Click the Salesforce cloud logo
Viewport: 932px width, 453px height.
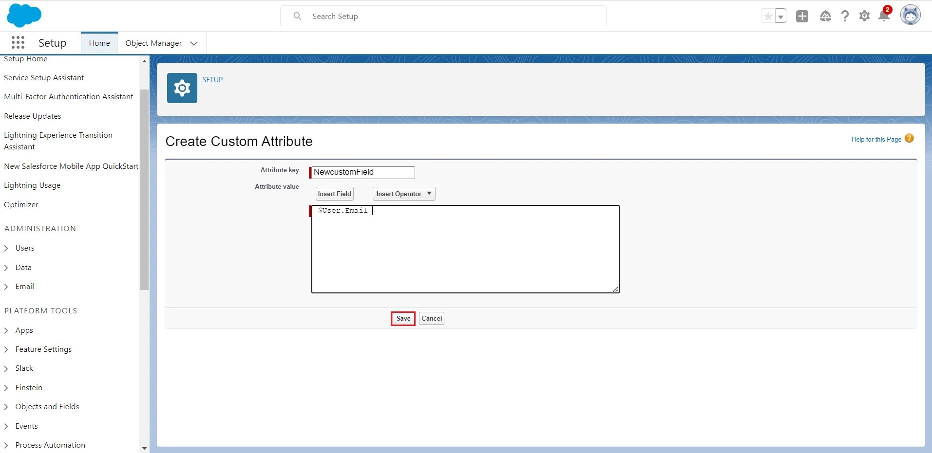pyautogui.click(x=24, y=15)
